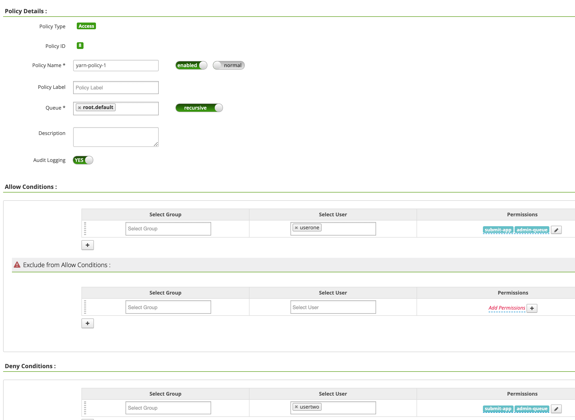Click submit-app permission tag for userone

(x=498, y=230)
